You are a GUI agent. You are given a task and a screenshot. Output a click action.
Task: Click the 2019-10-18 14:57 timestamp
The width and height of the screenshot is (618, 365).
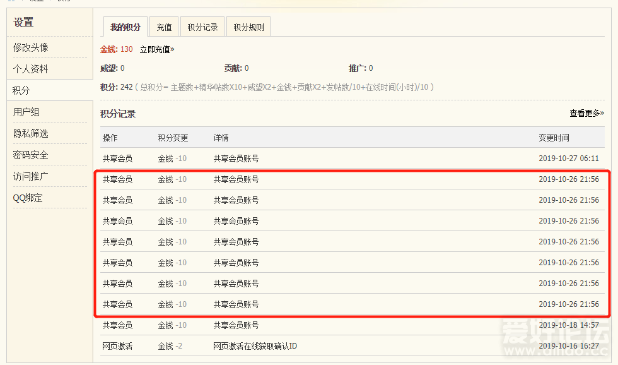pos(568,325)
